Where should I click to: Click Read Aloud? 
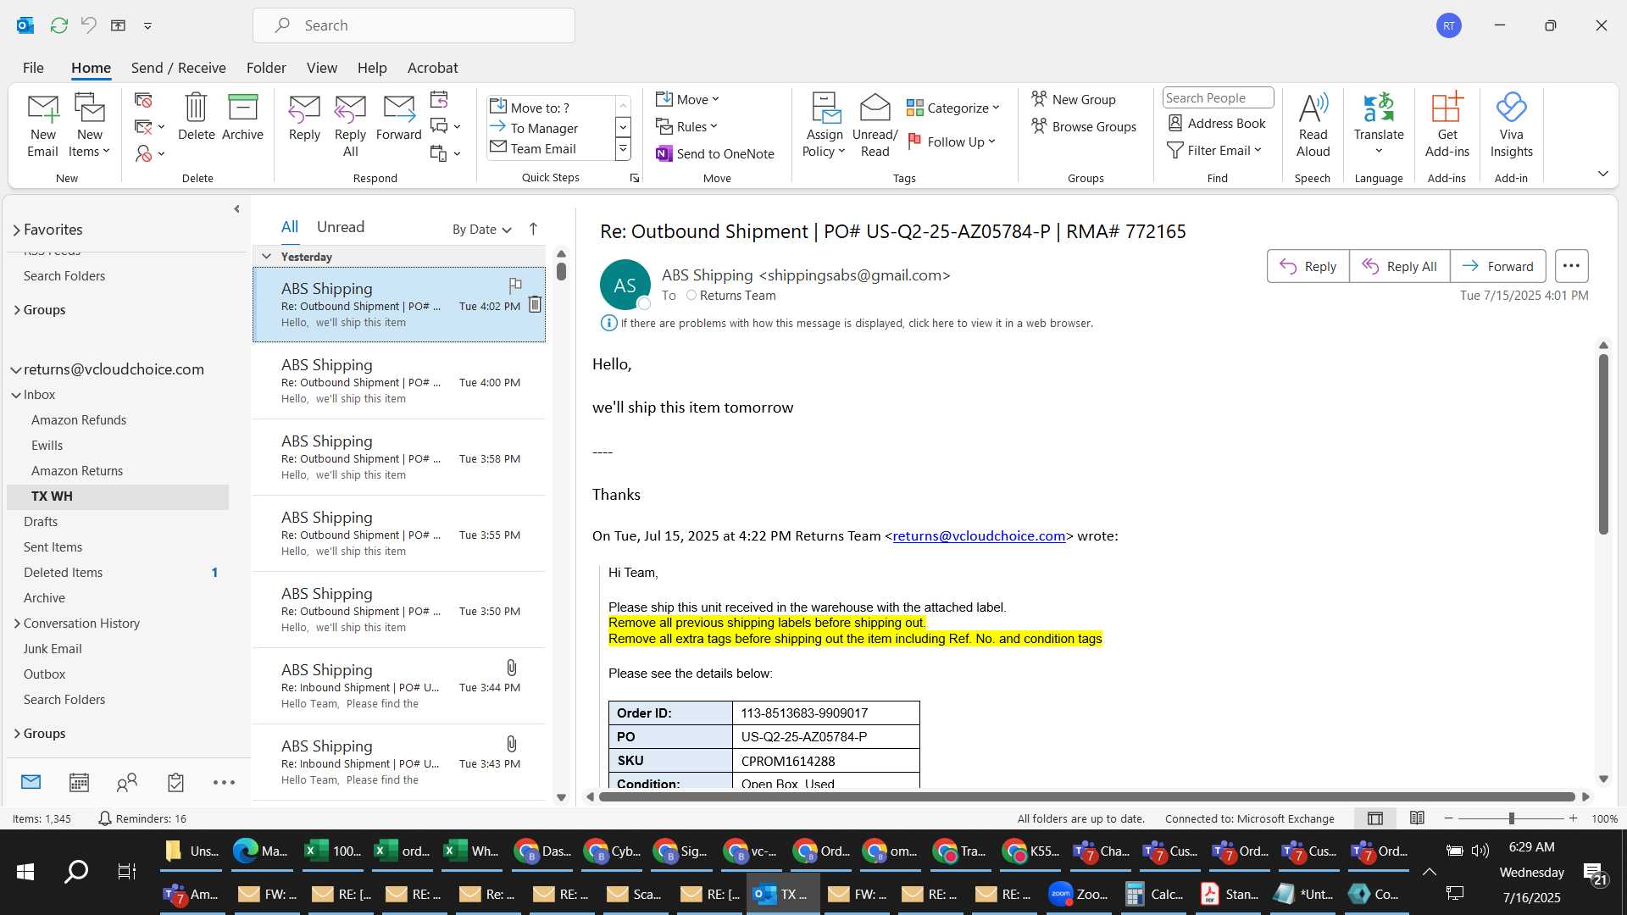point(1313,125)
